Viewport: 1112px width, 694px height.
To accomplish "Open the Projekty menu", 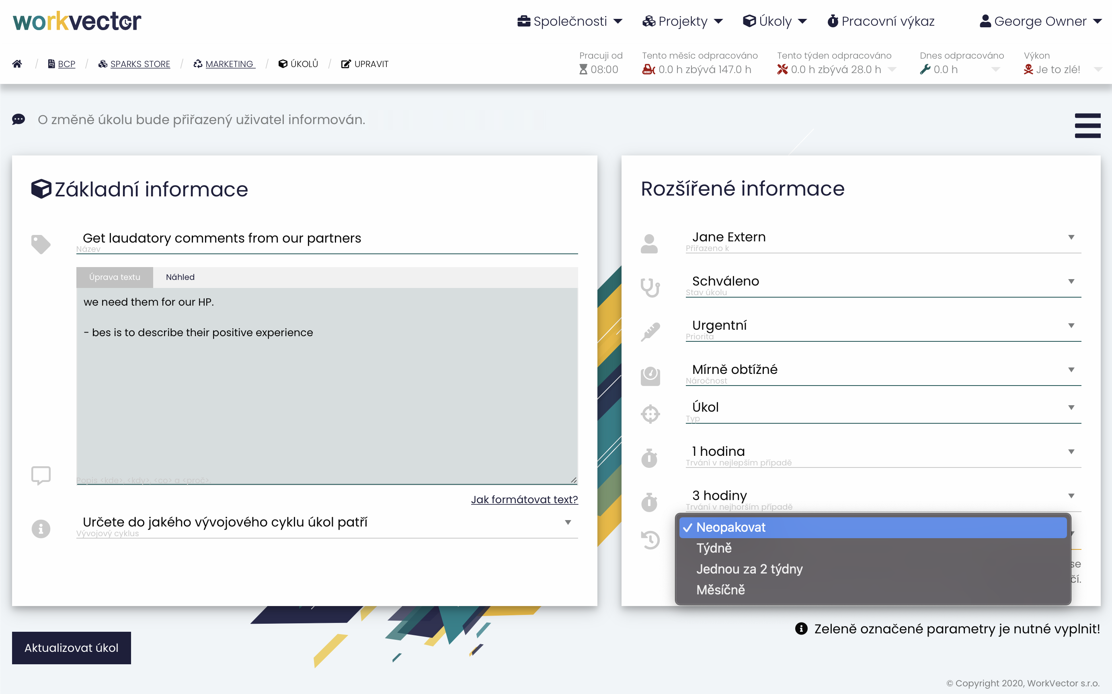I will click(683, 21).
